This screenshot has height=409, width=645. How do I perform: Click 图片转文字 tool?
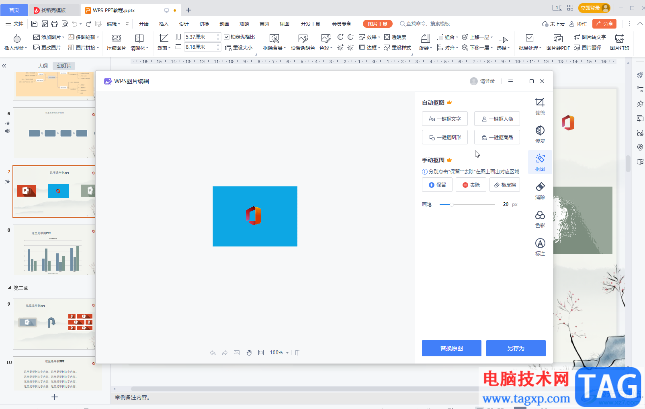(x=590, y=37)
